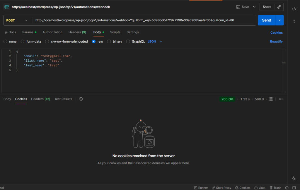Choose the binary body option
Viewport: 300px width, 190px height.
(109, 42)
